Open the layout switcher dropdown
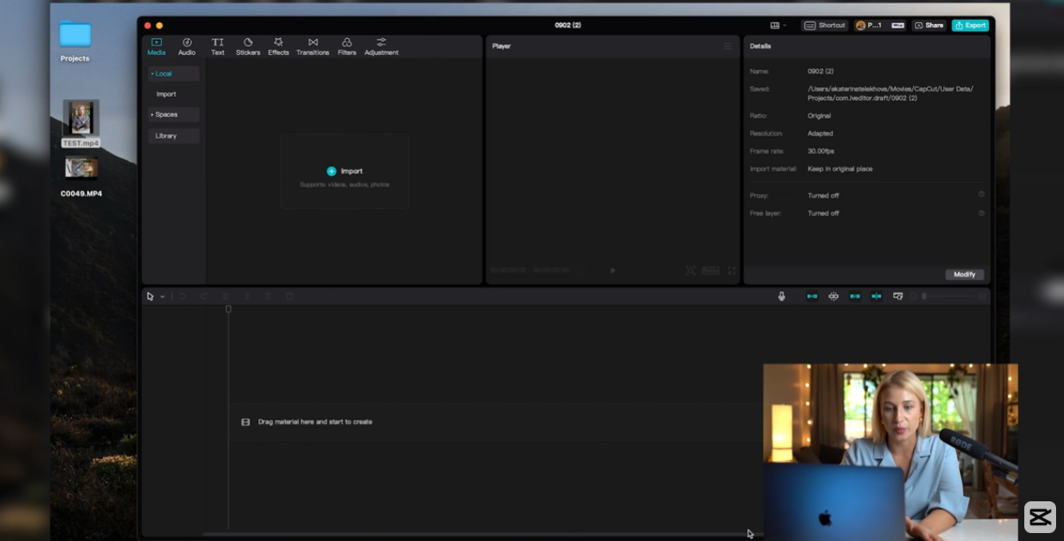 [778, 25]
